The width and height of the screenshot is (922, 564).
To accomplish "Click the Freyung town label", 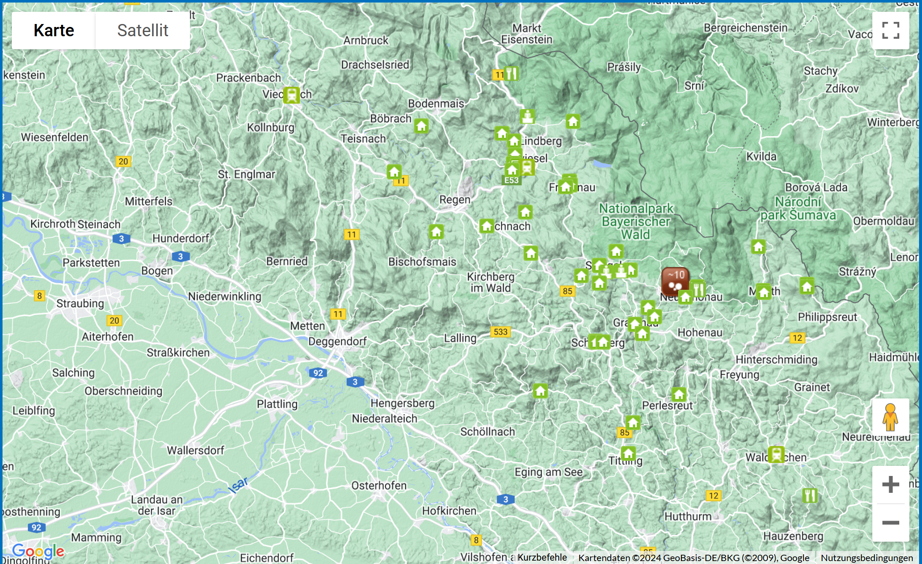I will [740, 374].
